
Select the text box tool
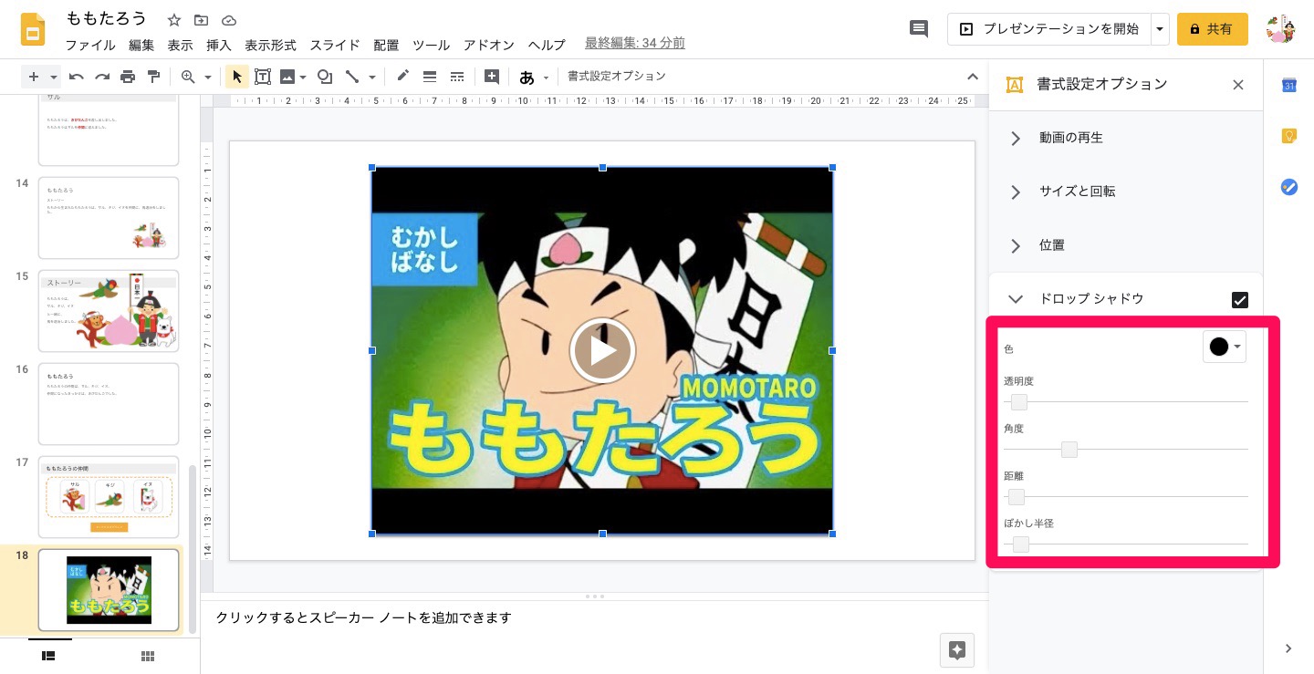pyautogui.click(x=263, y=77)
